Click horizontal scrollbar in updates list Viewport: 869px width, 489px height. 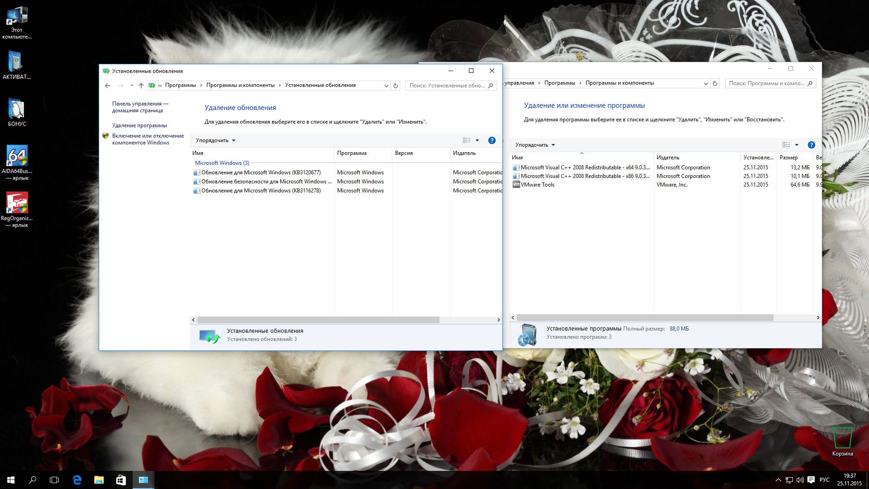pyautogui.click(x=318, y=320)
